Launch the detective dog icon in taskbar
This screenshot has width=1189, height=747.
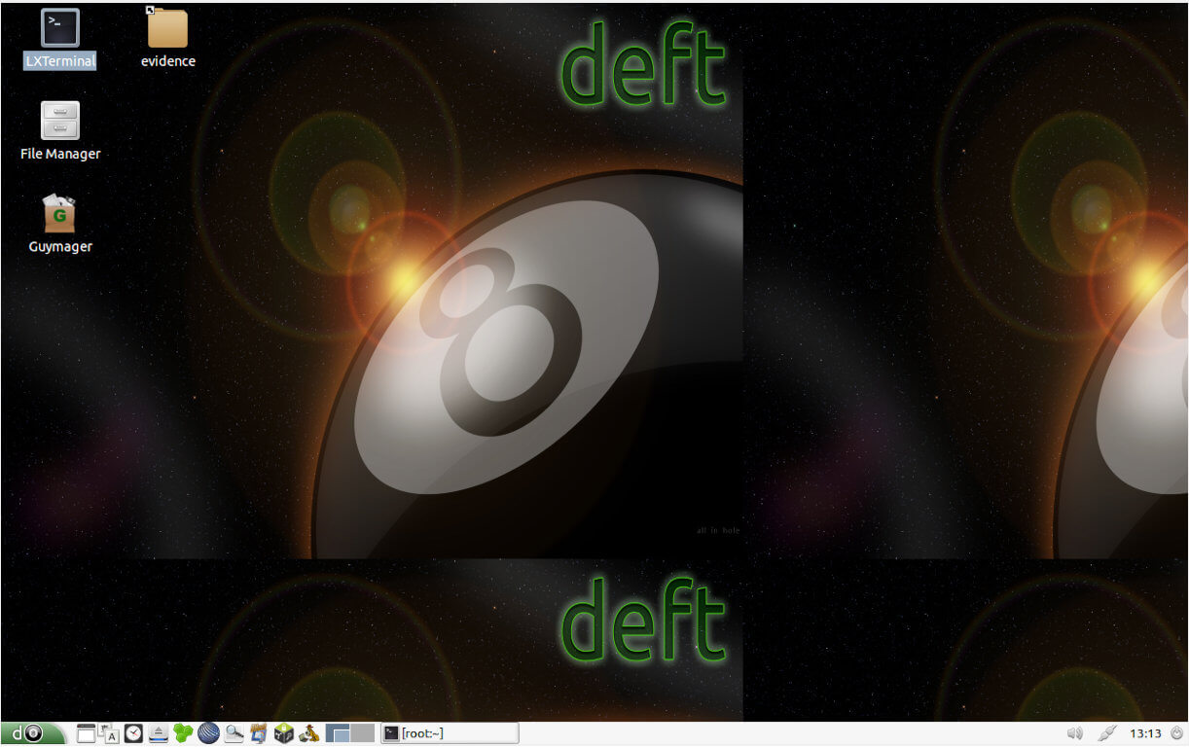click(x=308, y=733)
